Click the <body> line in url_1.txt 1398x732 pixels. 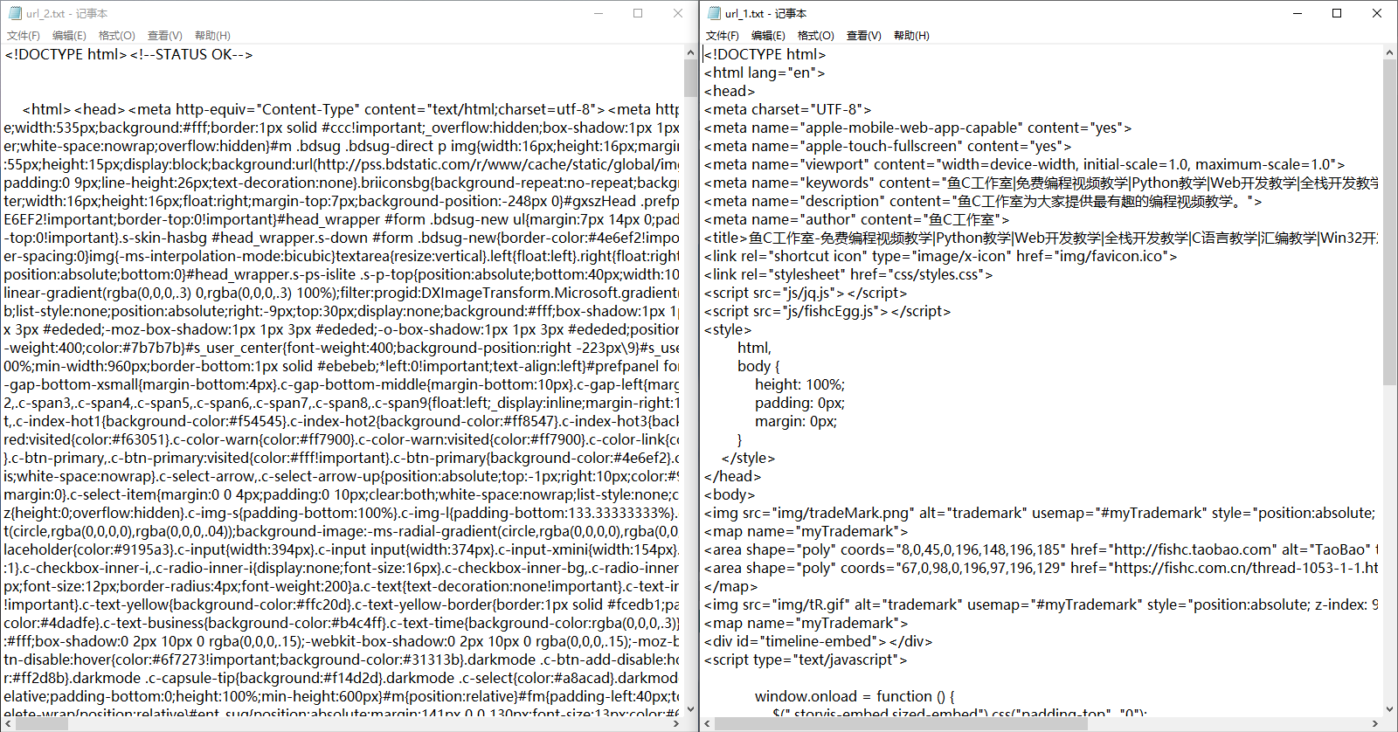(730, 494)
